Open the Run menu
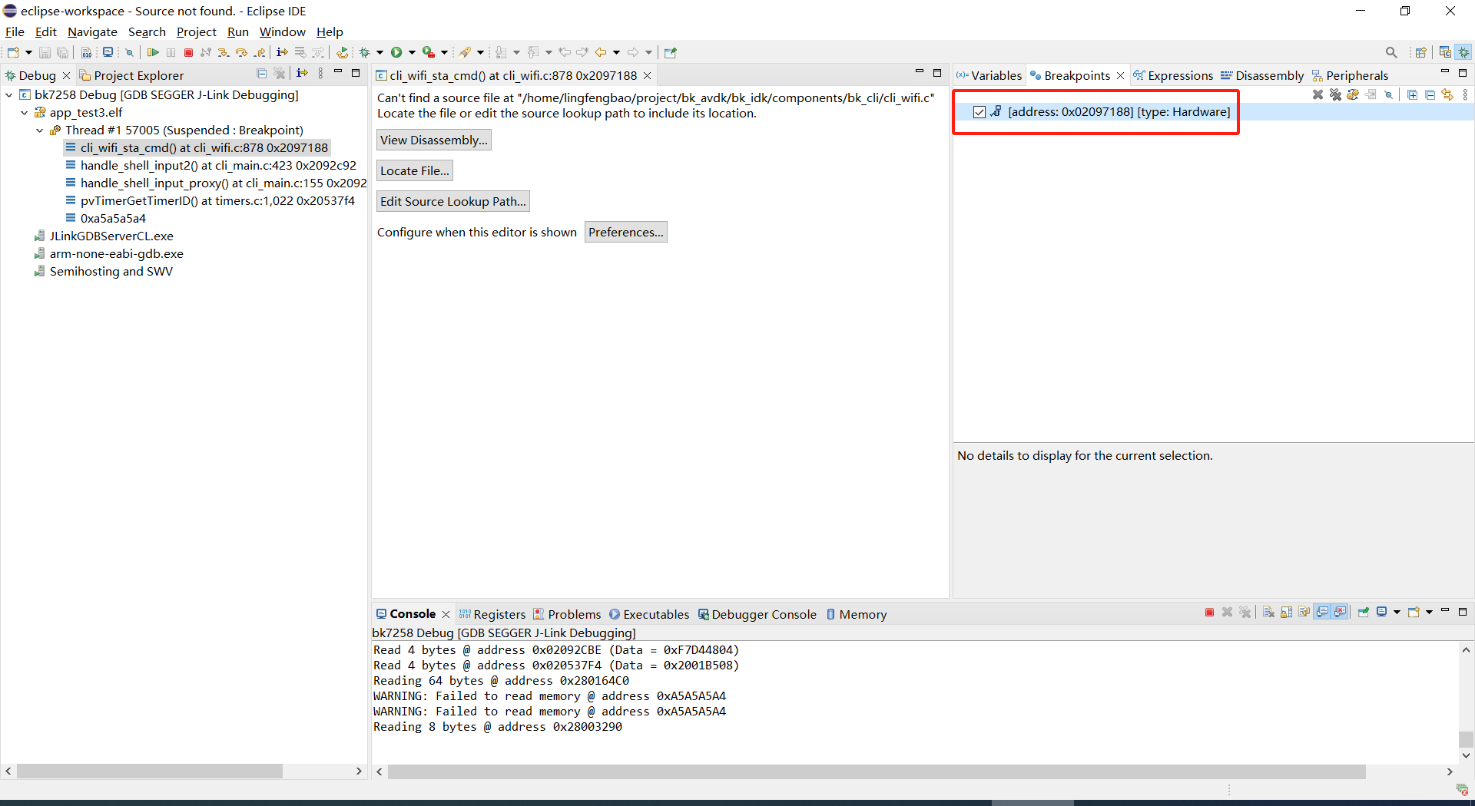This screenshot has height=806, width=1475. [237, 31]
